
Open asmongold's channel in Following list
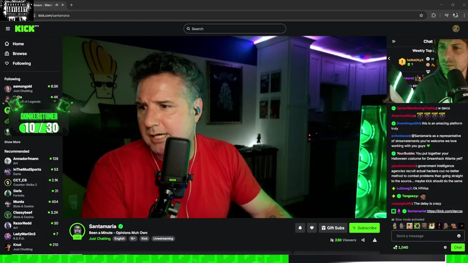coord(31,88)
